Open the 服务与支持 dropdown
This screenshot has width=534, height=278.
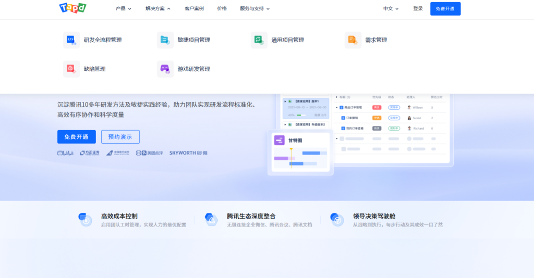click(x=254, y=9)
